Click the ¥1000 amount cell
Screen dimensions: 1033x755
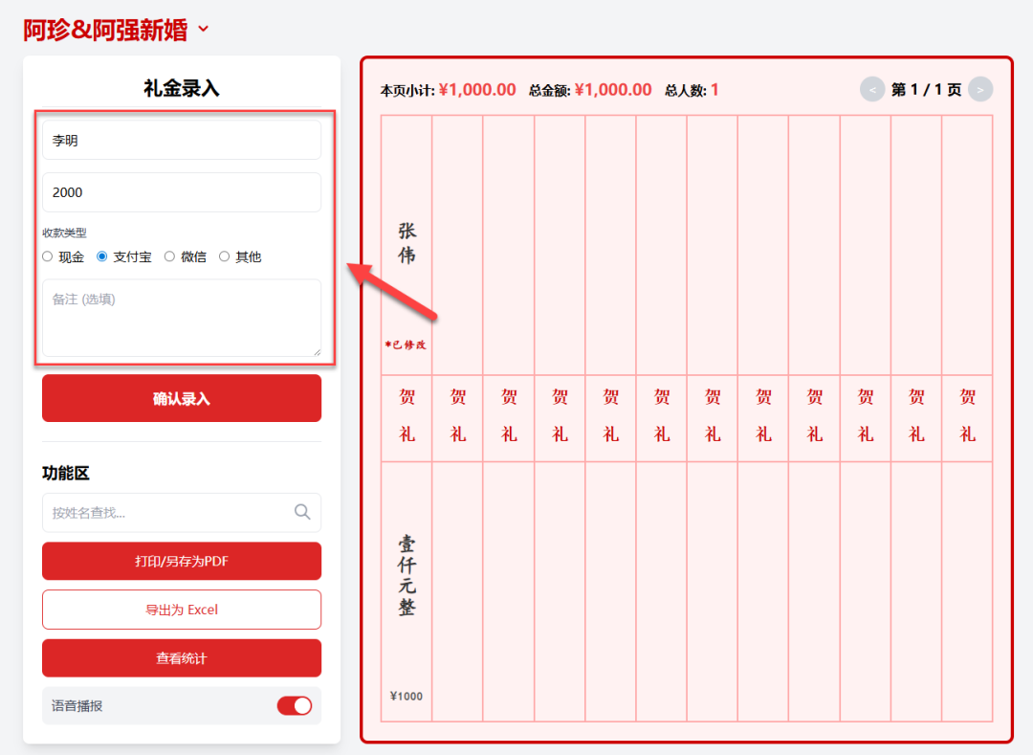tap(406, 697)
